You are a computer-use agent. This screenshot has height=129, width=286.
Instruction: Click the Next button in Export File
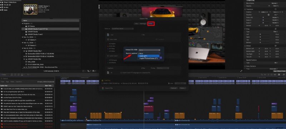coord(182,88)
